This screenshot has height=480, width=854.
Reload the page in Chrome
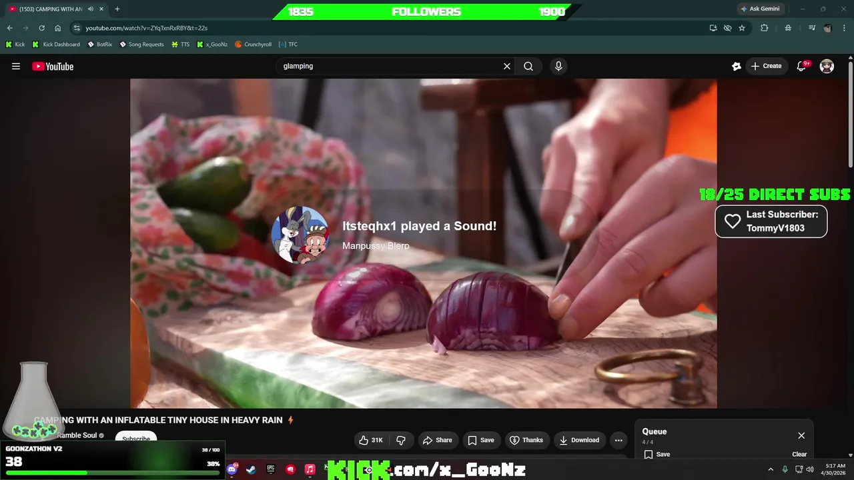(41, 28)
